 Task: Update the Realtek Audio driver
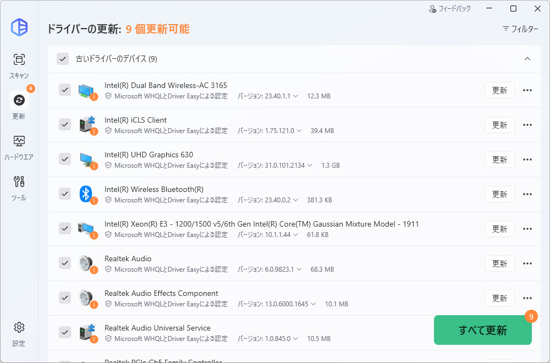[x=499, y=263]
